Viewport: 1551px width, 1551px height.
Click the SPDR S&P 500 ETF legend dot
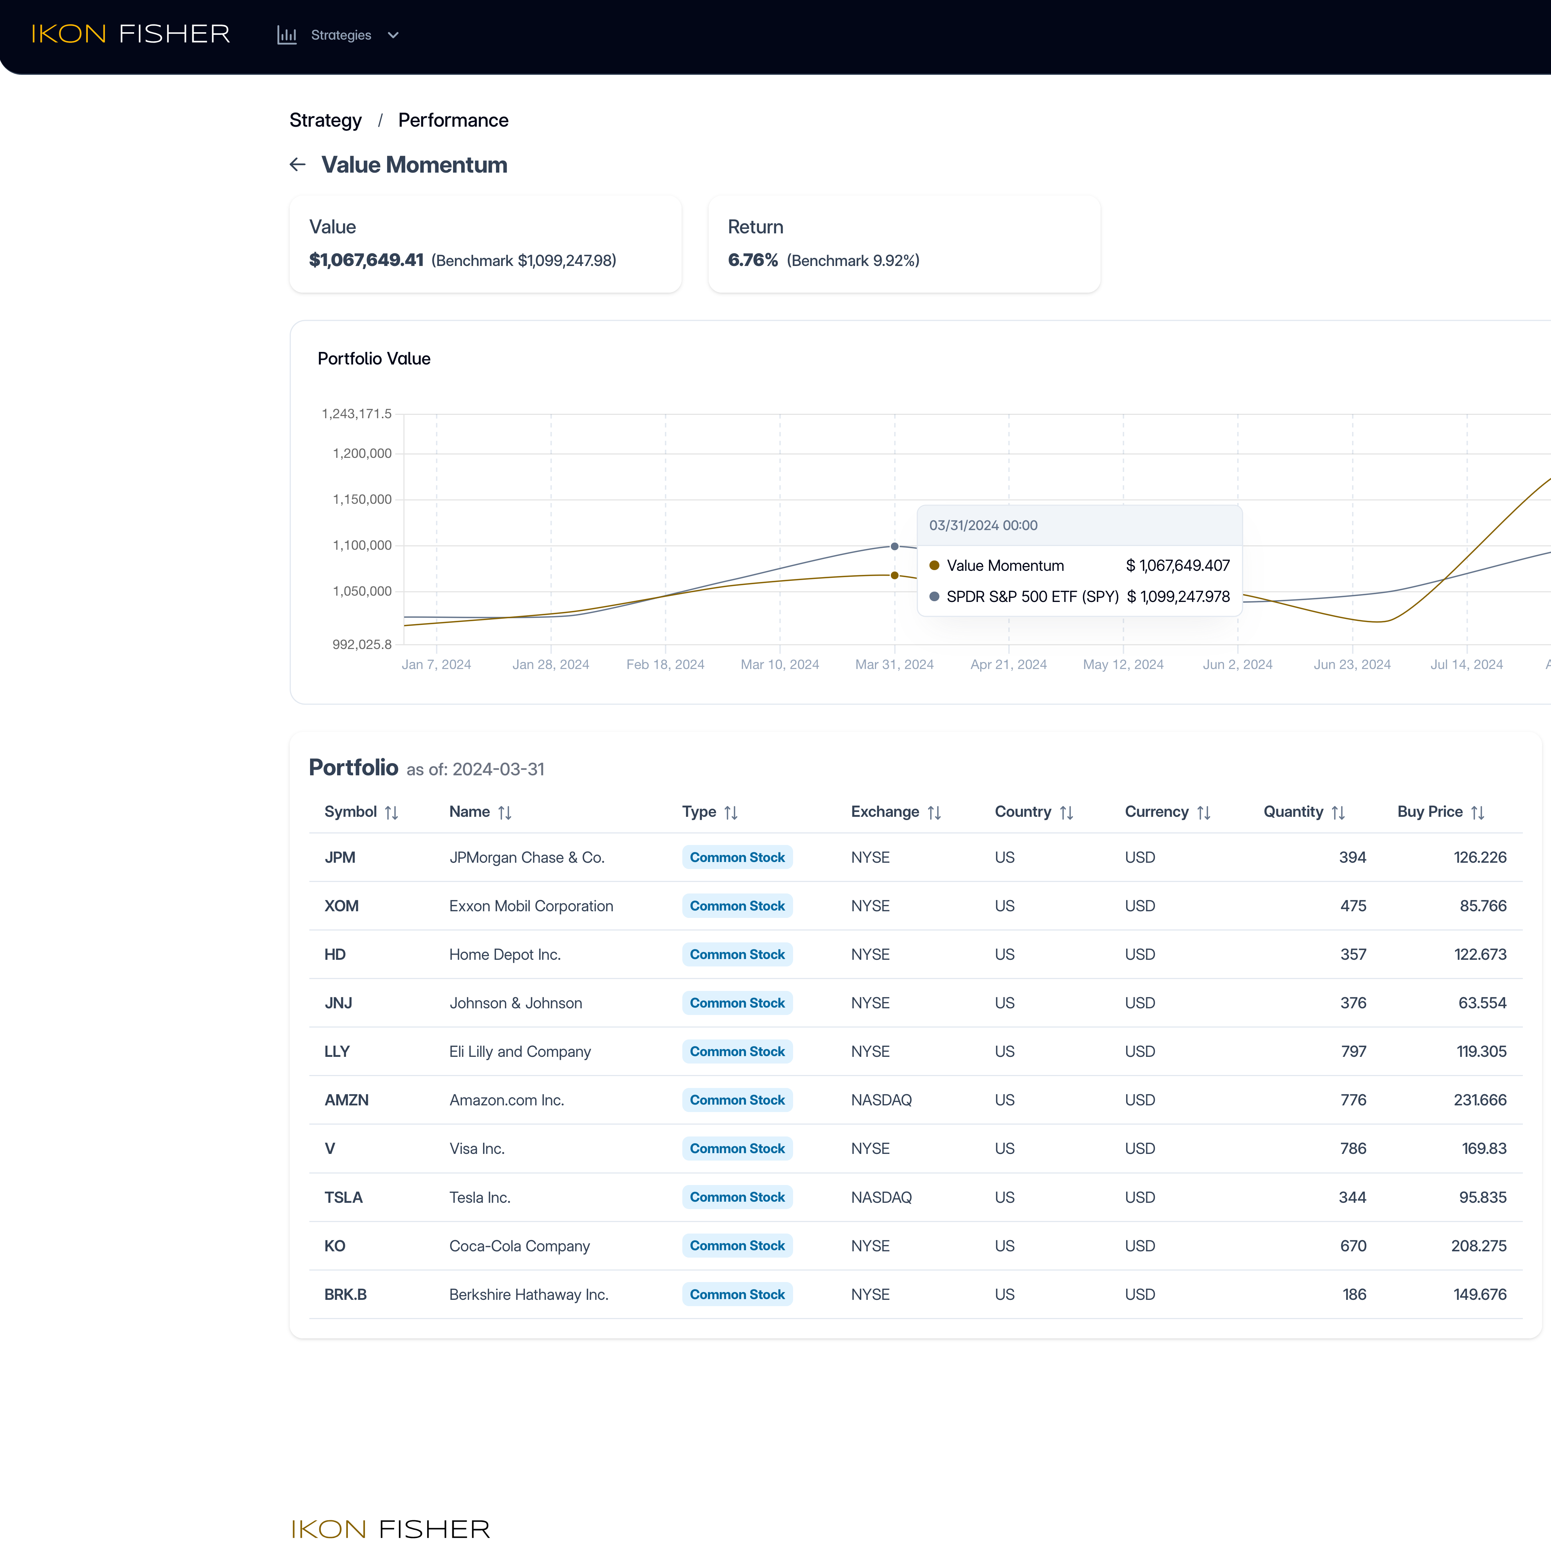click(x=935, y=596)
